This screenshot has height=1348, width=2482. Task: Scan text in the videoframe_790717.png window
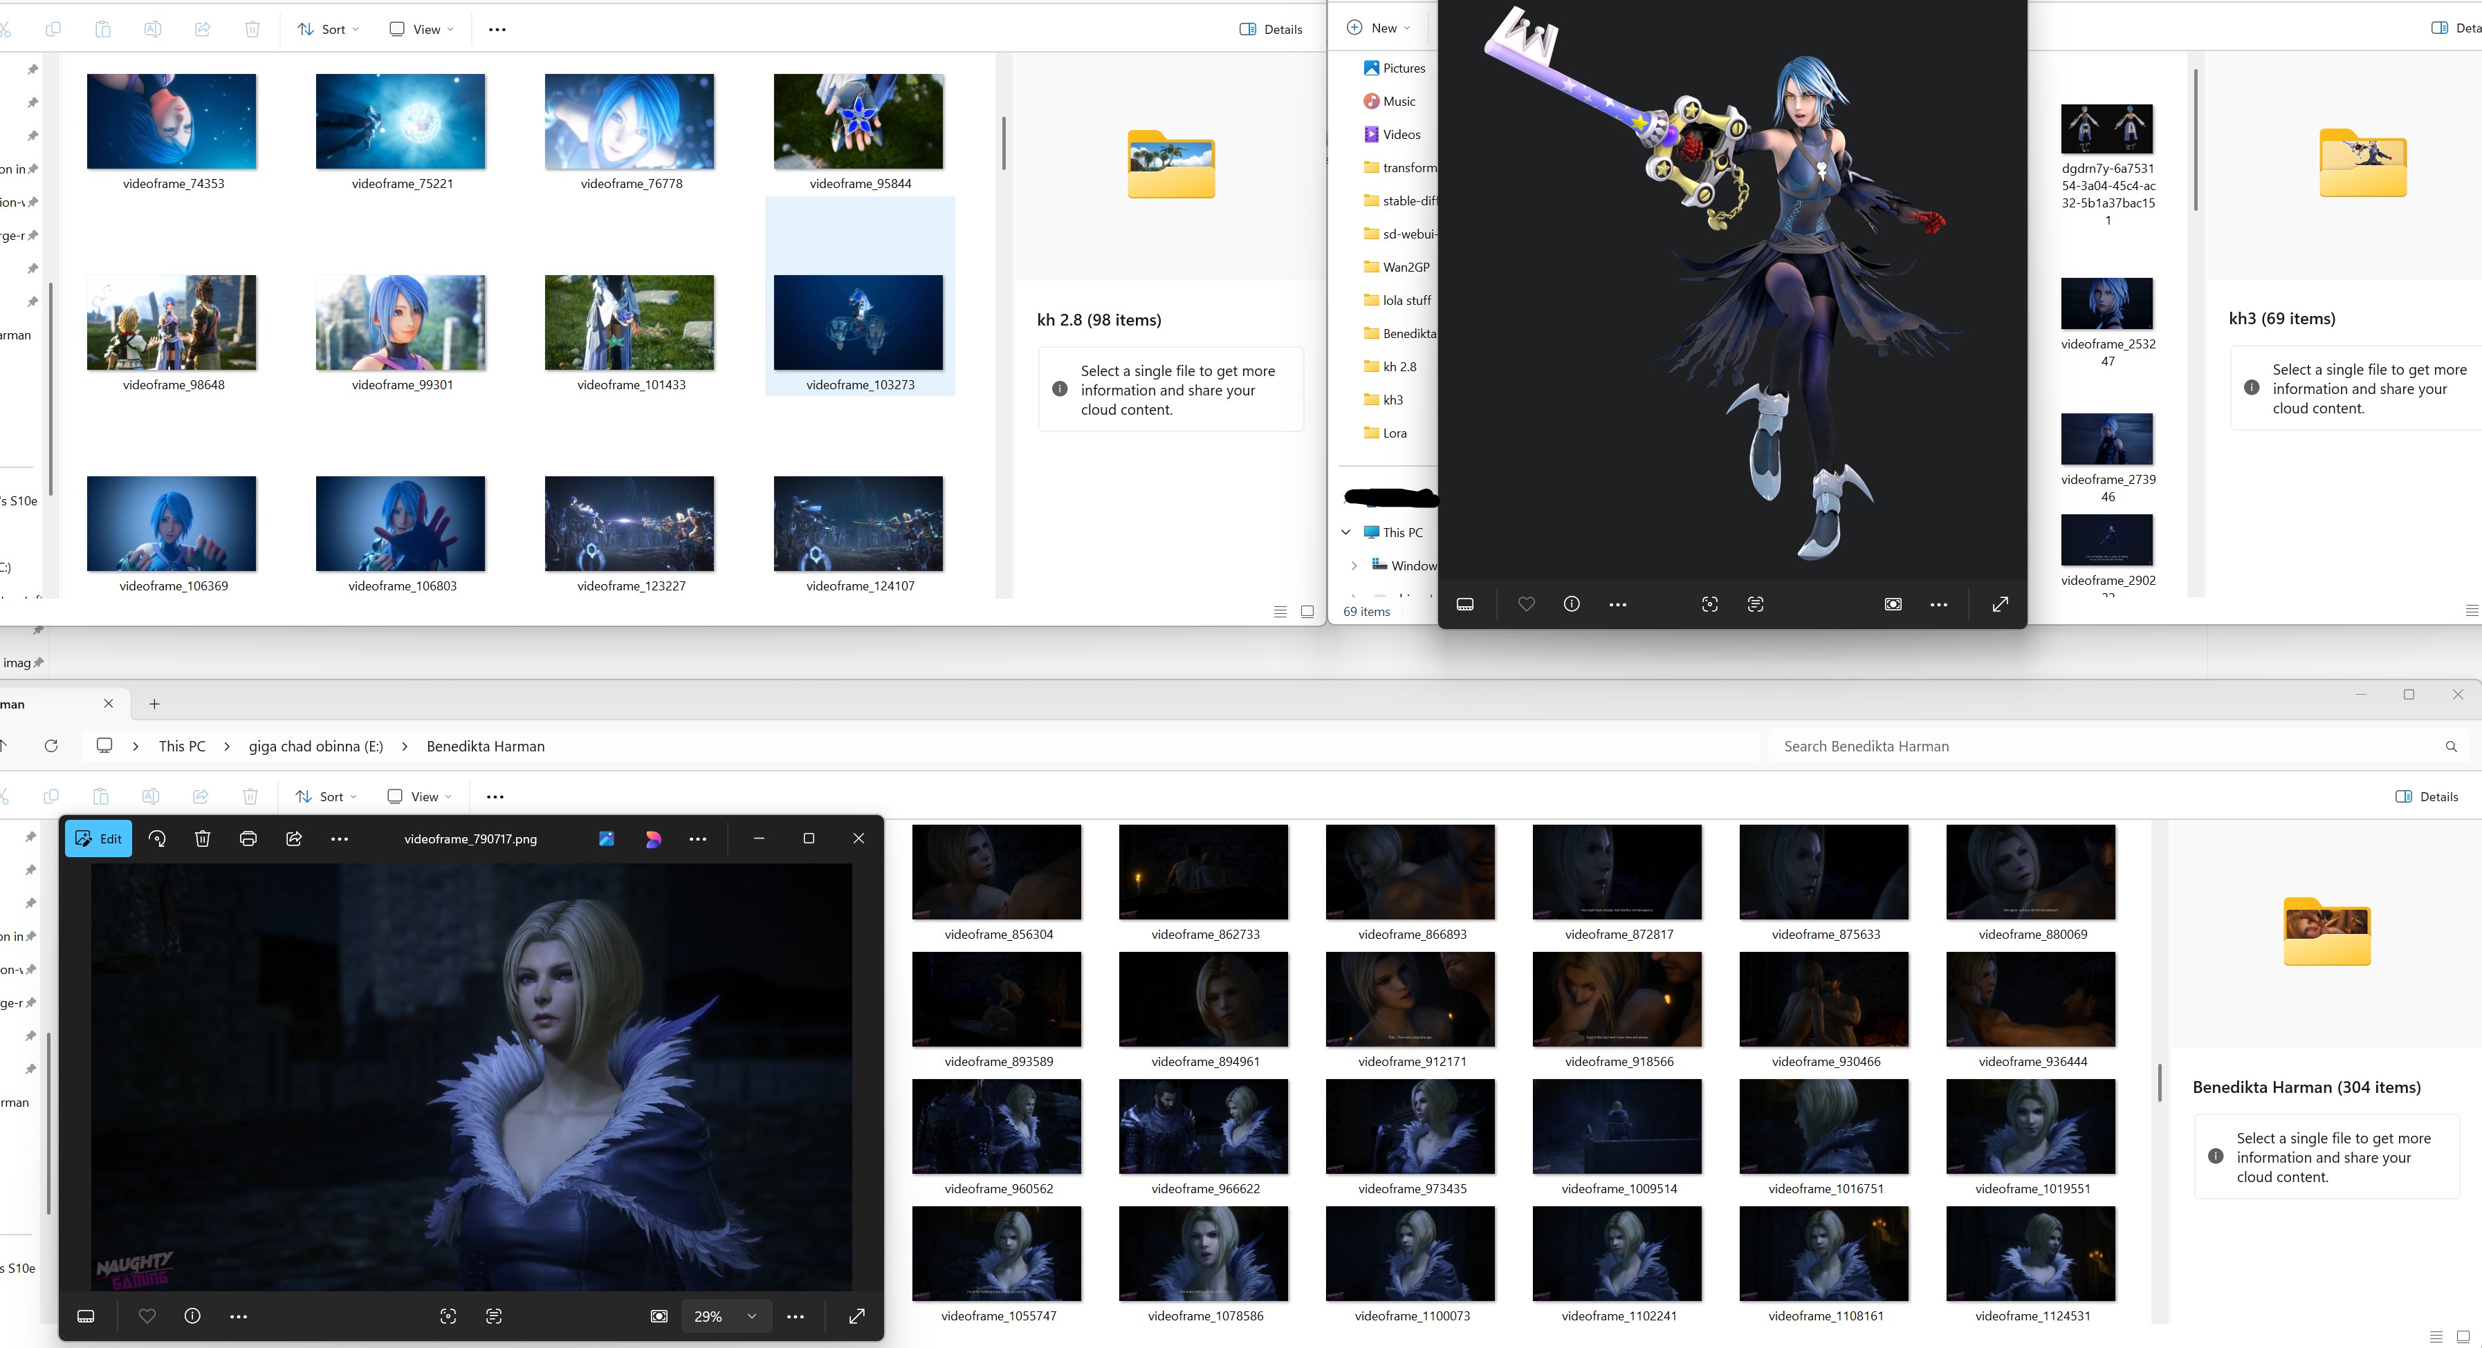(495, 1316)
